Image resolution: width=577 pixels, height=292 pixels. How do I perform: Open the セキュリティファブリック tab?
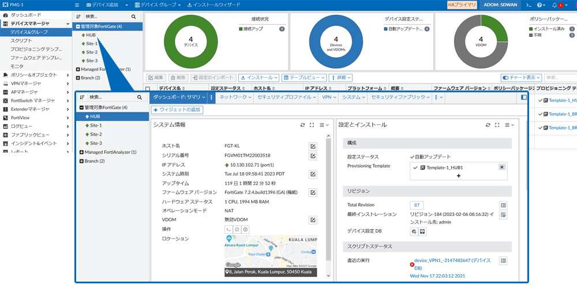click(x=400, y=97)
